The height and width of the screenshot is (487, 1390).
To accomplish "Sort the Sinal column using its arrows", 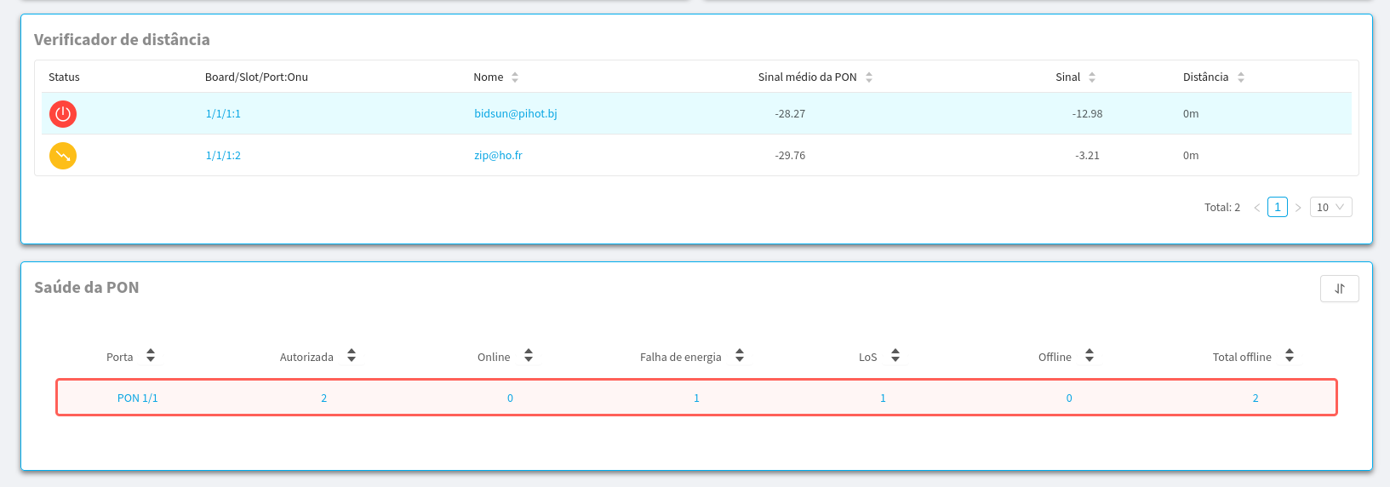I will [x=1092, y=77].
